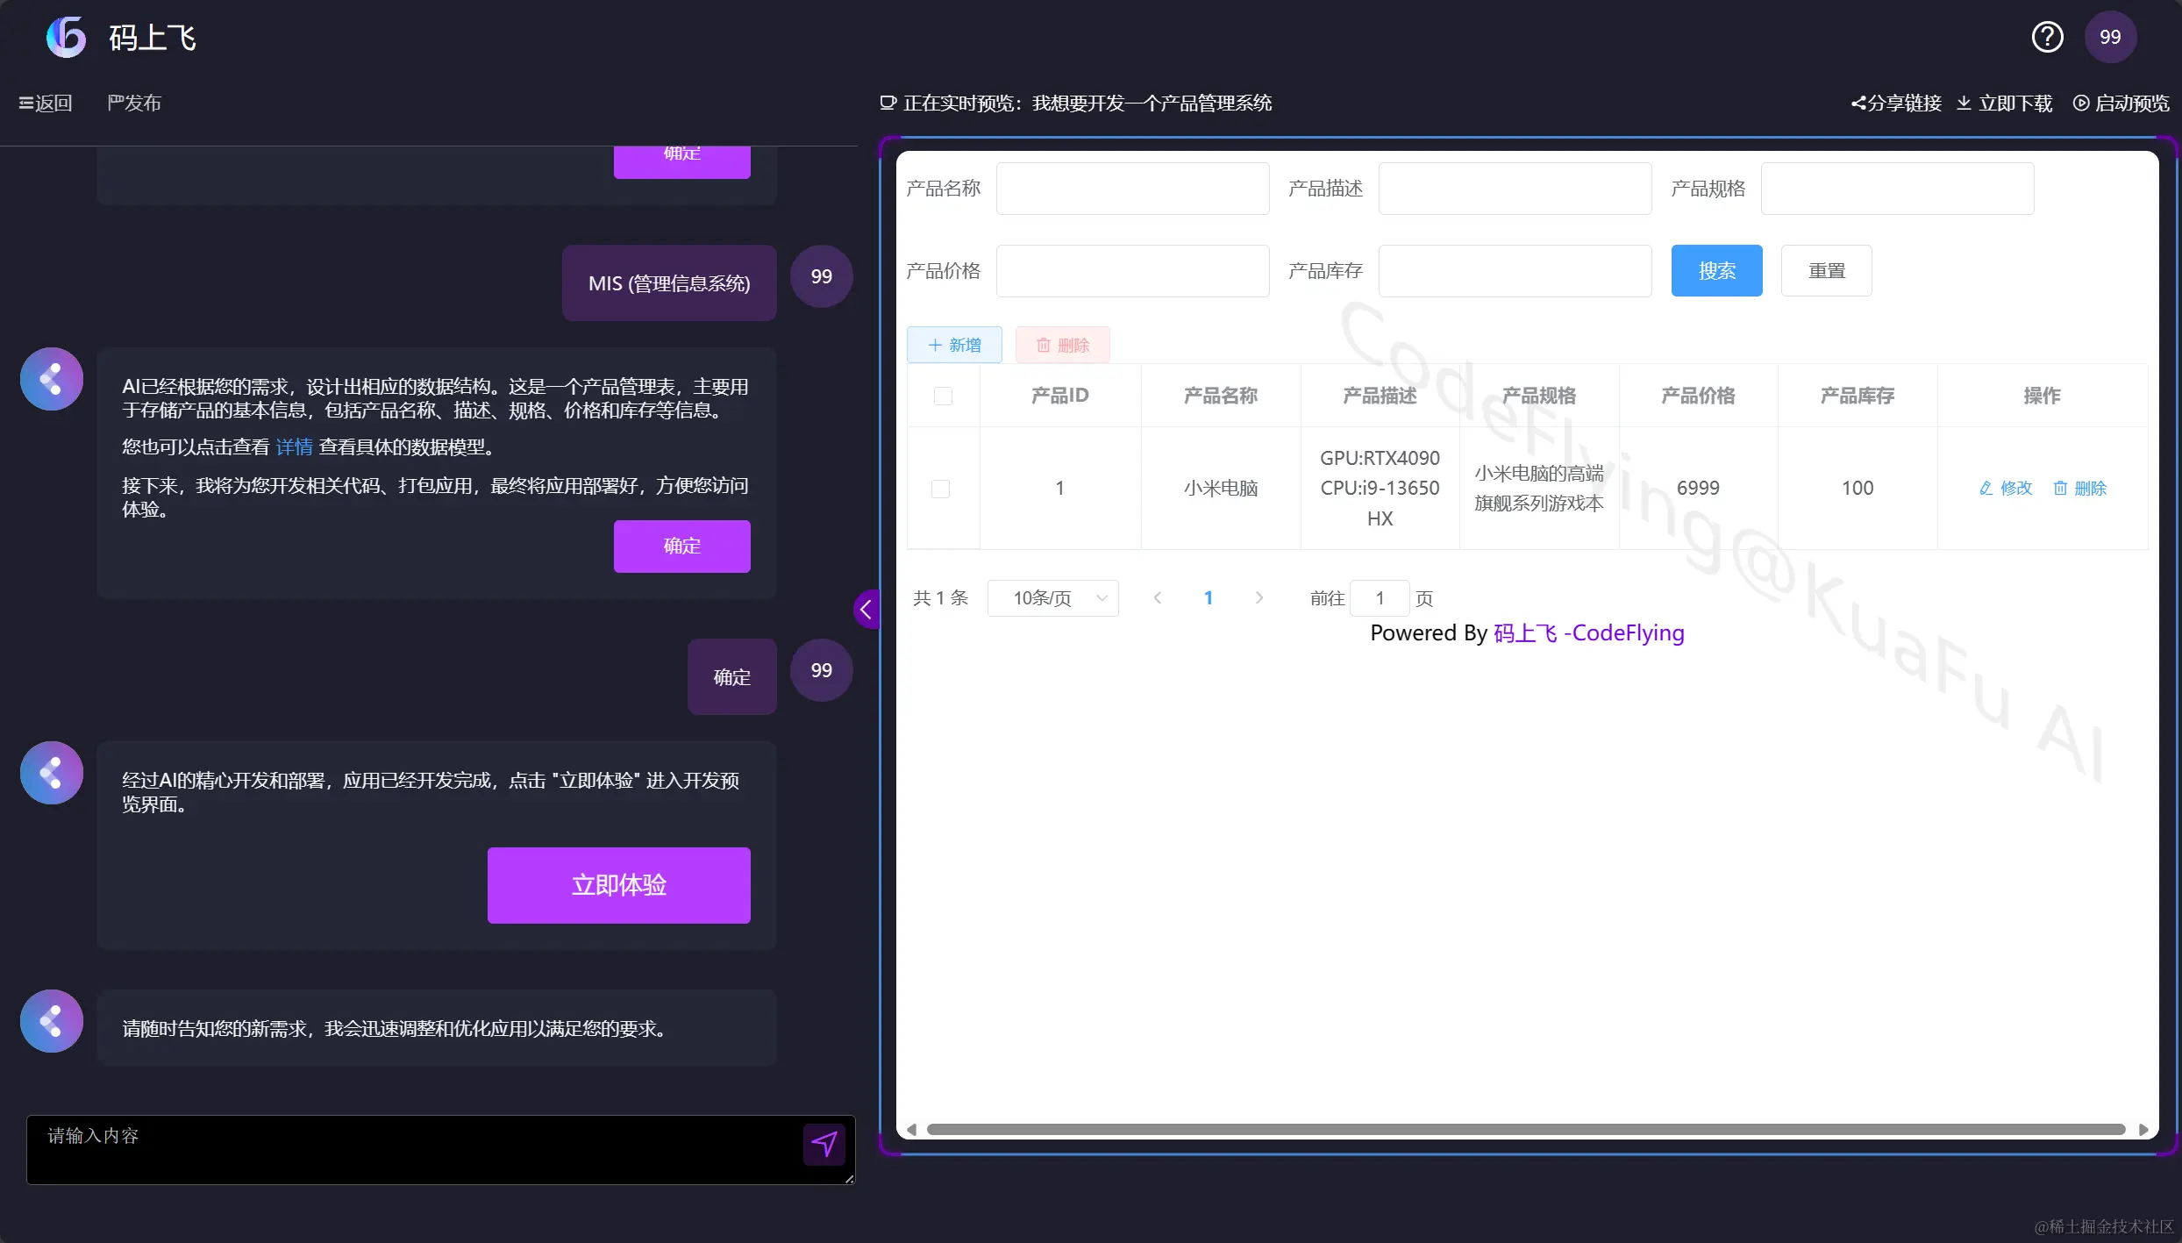
Task: Click the blue 搜索 search button
Action: click(x=1716, y=271)
